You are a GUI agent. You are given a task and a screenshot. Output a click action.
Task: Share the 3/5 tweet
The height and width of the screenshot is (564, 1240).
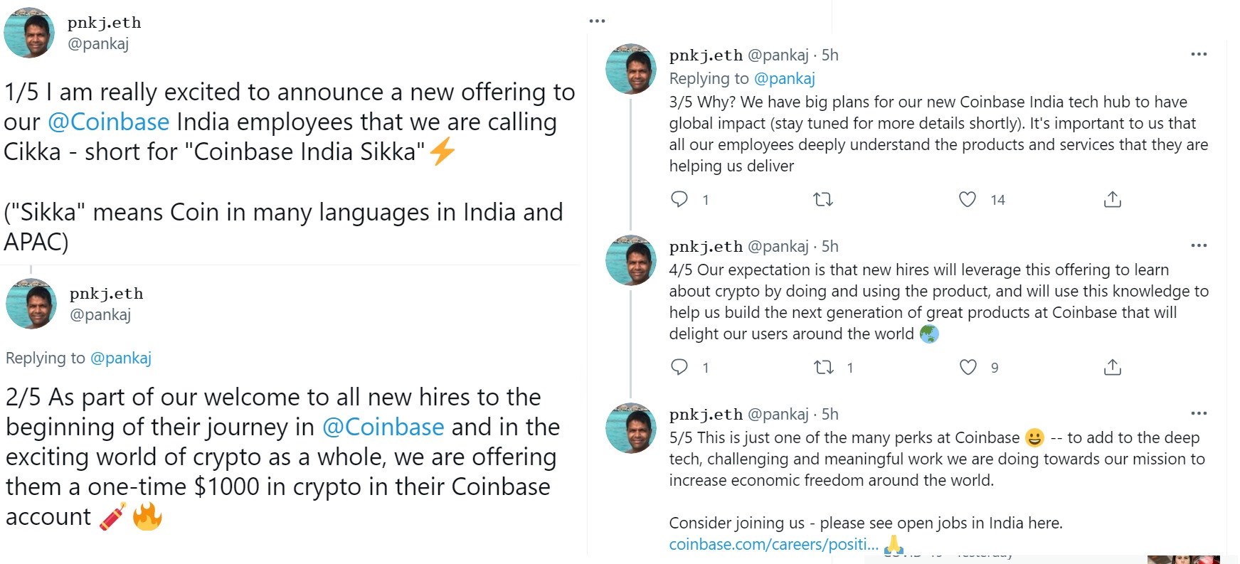click(1113, 199)
